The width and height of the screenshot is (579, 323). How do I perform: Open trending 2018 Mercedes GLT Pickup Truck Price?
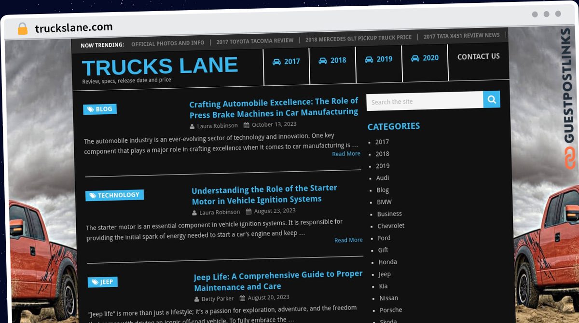(x=358, y=38)
